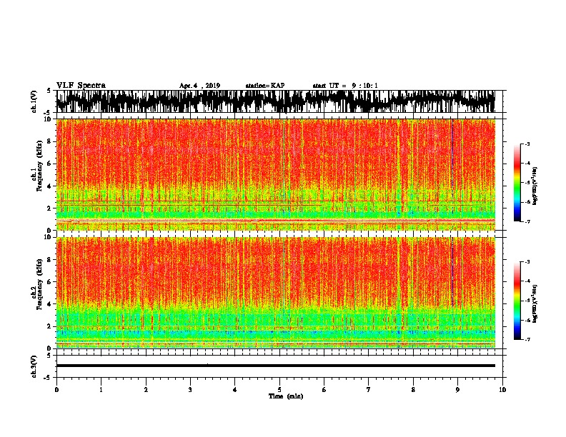Click the "-7" label on ch.1 color bar
This screenshot has width=566, height=437.
(x=527, y=221)
